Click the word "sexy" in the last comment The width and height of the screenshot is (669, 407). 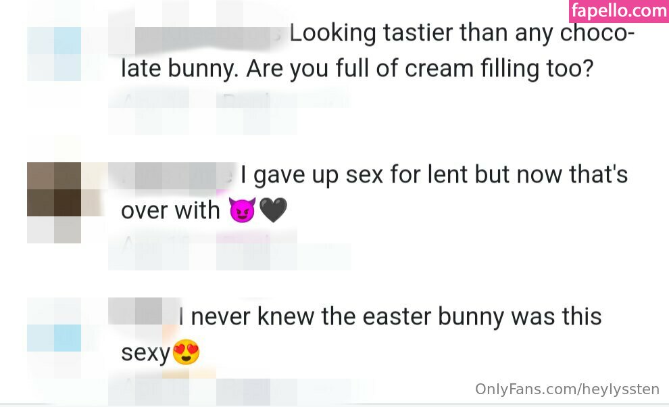[145, 353]
